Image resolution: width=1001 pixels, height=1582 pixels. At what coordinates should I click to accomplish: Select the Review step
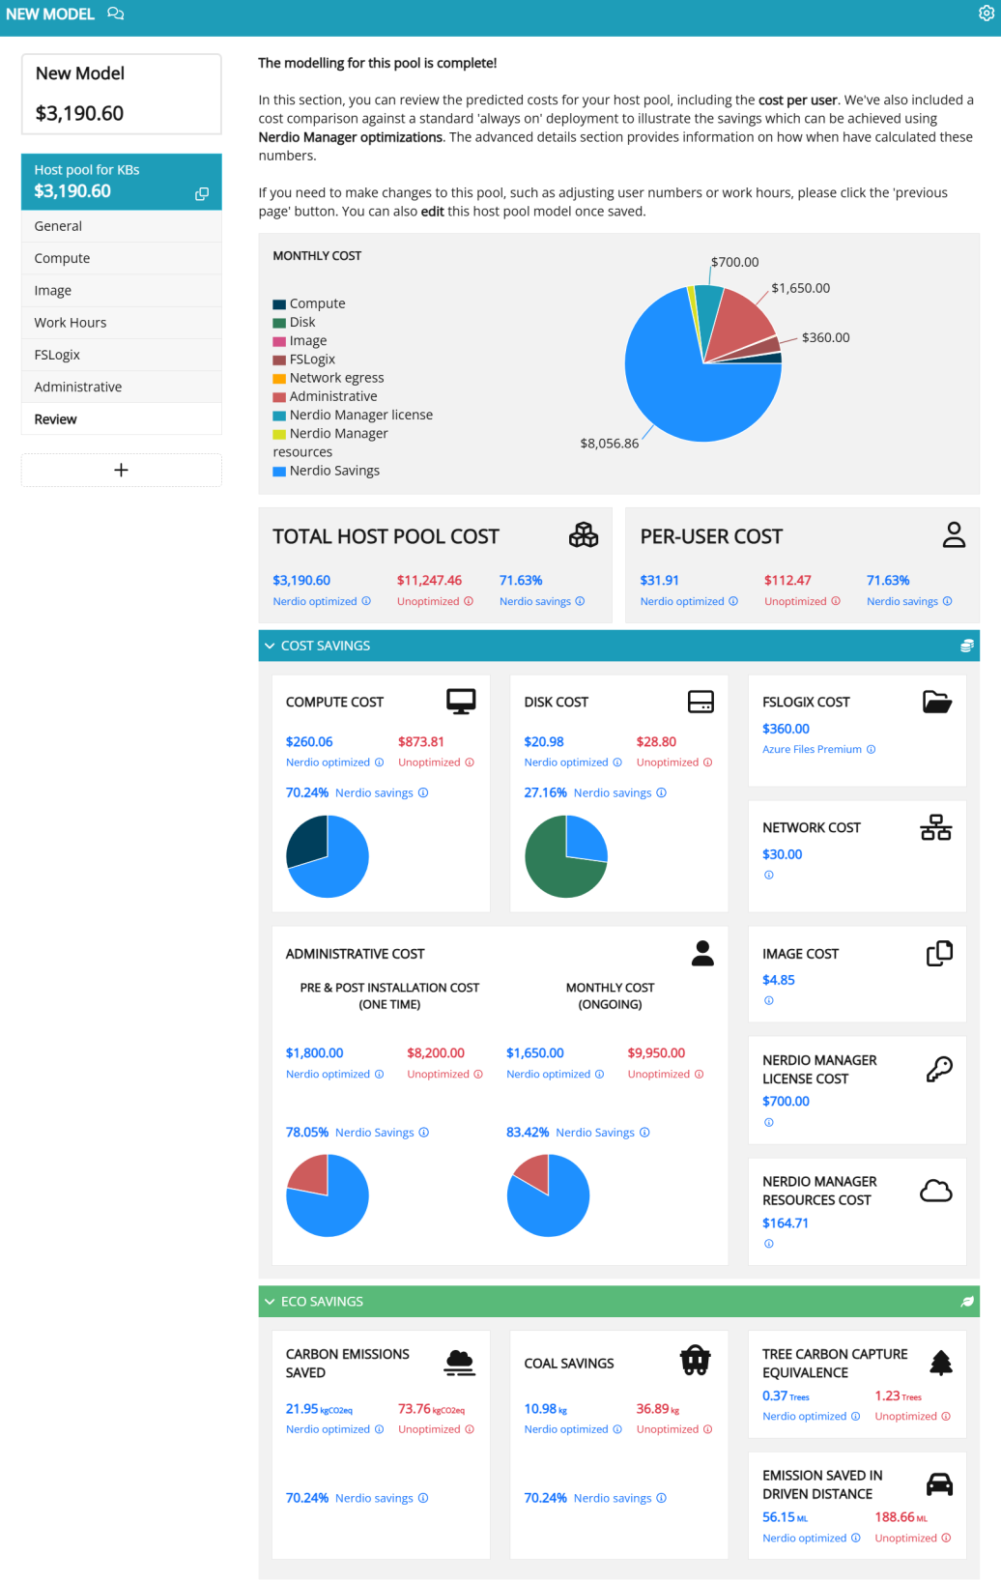click(122, 418)
